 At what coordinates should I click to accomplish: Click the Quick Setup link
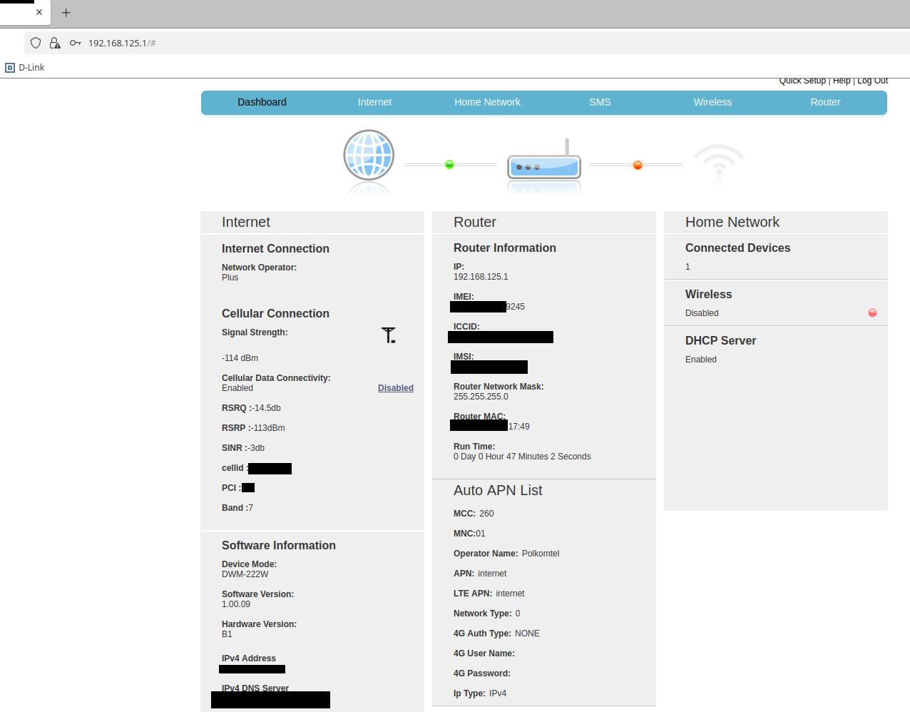pos(802,81)
